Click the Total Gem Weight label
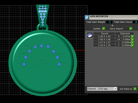 tap(95, 22)
